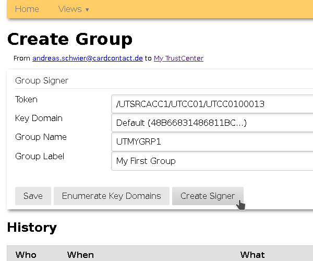Click the When column header
The width and height of the screenshot is (313, 261).
pos(80,255)
